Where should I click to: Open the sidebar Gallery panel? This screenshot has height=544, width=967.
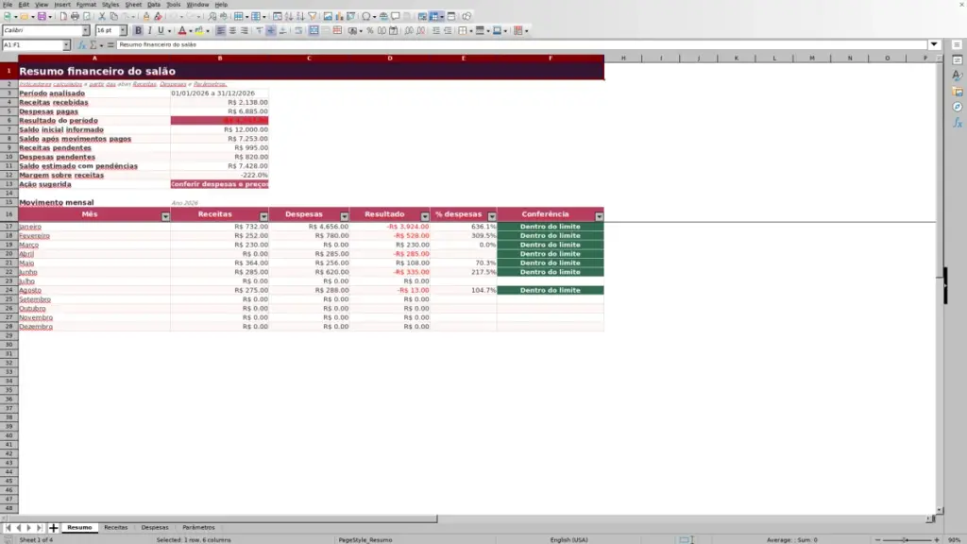[958, 92]
